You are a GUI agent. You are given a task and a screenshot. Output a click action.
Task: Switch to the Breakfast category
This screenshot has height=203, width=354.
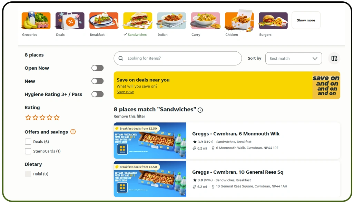[x=104, y=21]
